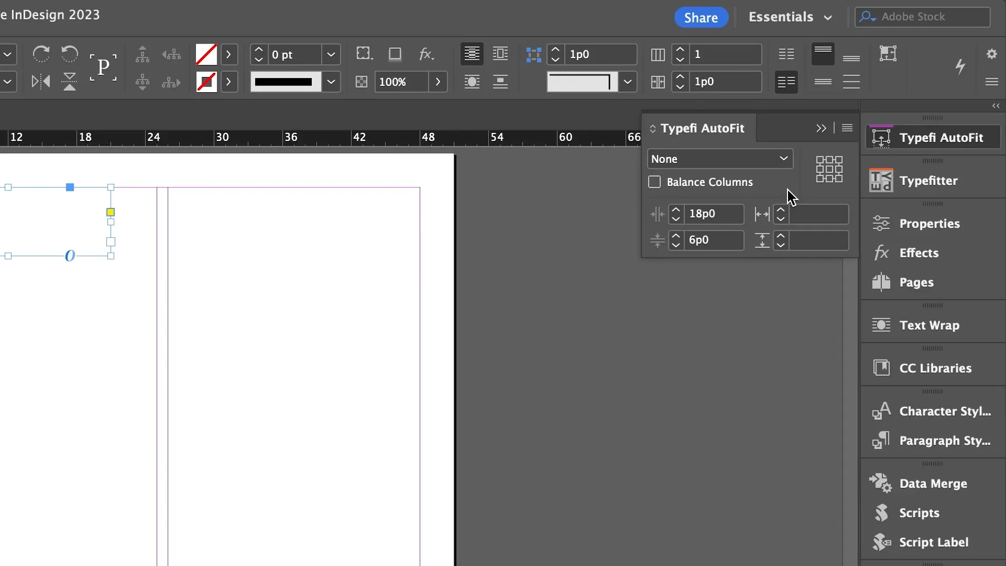The image size is (1006, 566).
Task: Click the AutoFit reference point grid
Action: [829, 169]
